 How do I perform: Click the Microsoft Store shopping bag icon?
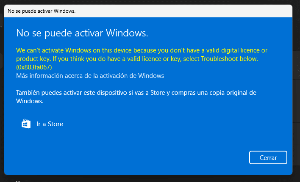pyautogui.click(x=26, y=124)
